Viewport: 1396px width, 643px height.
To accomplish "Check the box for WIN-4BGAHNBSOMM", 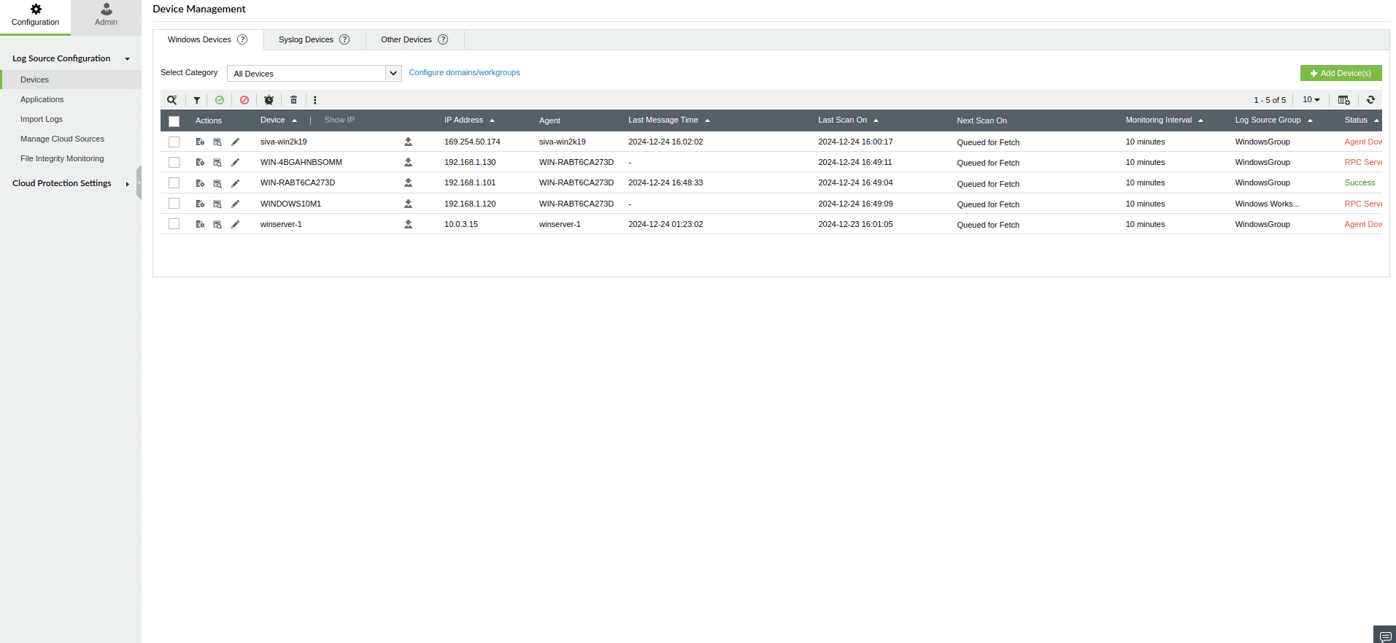I will click(x=174, y=162).
